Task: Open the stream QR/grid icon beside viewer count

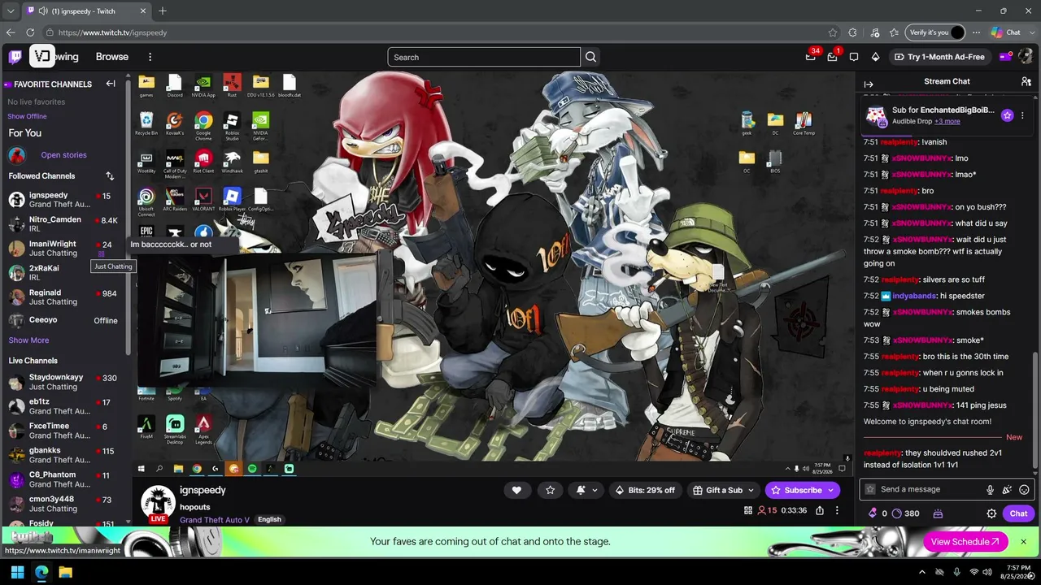Action: click(748, 510)
